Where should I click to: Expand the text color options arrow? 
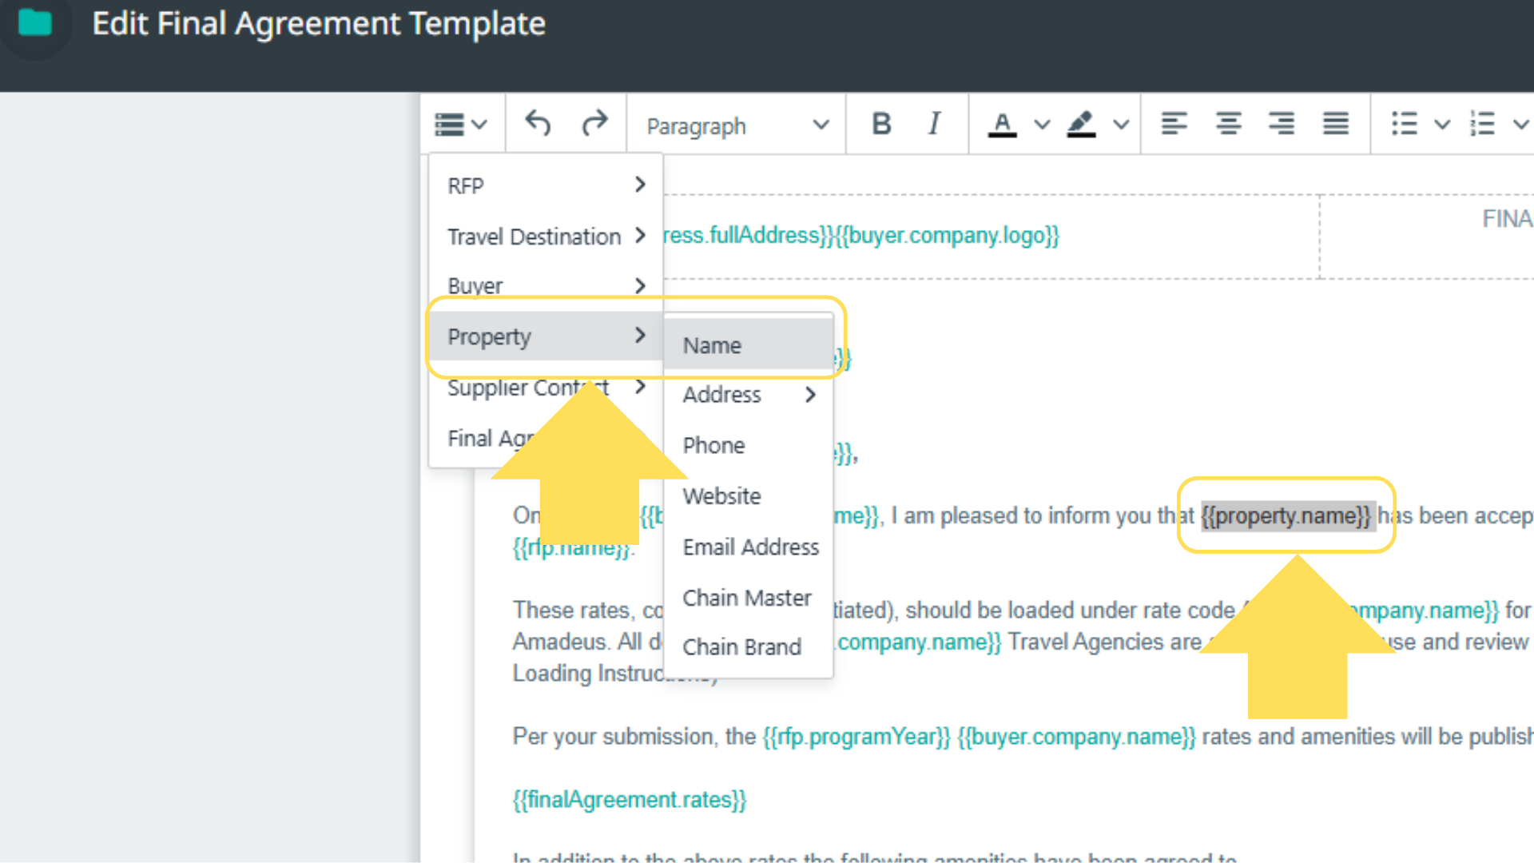[1041, 125]
